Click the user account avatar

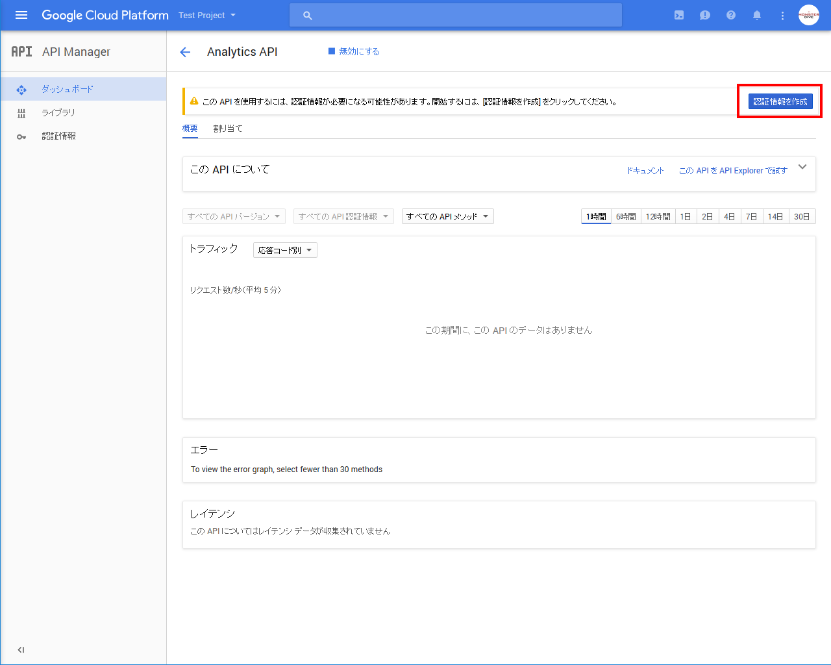809,15
